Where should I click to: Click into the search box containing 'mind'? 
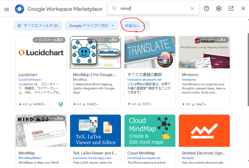tap(153, 8)
